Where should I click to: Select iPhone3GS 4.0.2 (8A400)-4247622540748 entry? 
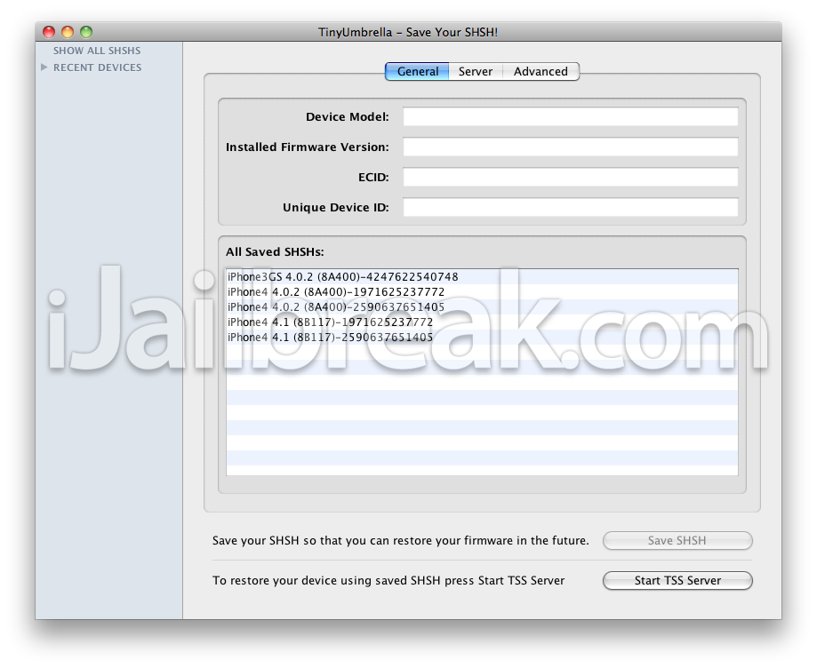pyautogui.click(x=482, y=277)
